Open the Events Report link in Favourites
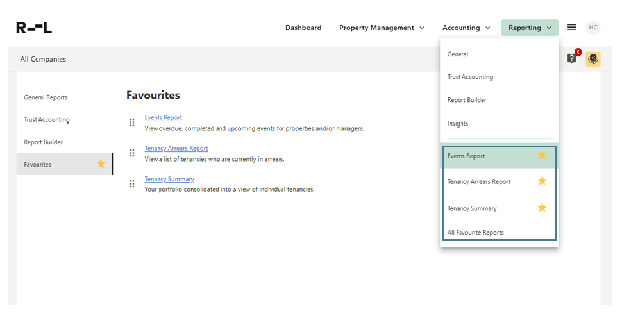Viewport: 622px width, 318px height. coord(163,117)
